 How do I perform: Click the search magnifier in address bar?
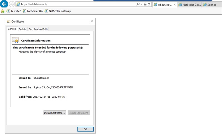pyautogui.click(x=138, y=4)
